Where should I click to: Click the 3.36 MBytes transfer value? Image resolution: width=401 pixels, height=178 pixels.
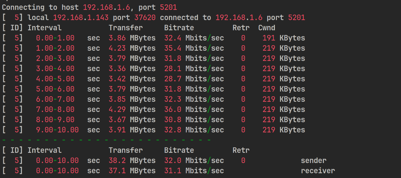tap(132, 68)
